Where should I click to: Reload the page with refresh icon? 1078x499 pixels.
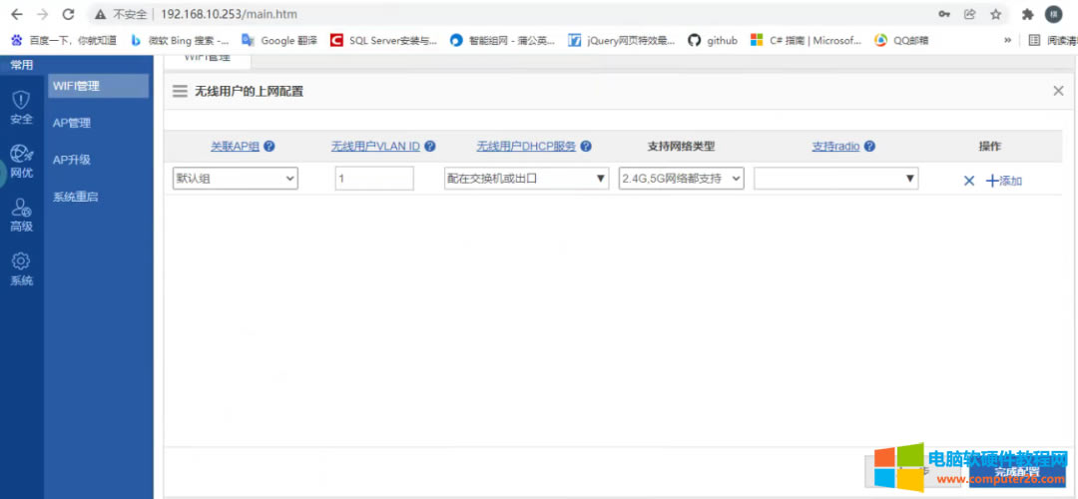[x=68, y=14]
